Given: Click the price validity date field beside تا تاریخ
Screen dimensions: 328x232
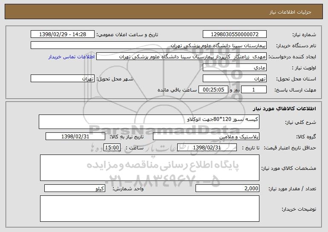Looking at the screenshot, I should coord(207,148).
